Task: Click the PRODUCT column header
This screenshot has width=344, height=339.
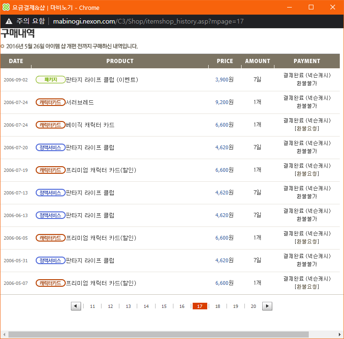Action: coord(120,61)
